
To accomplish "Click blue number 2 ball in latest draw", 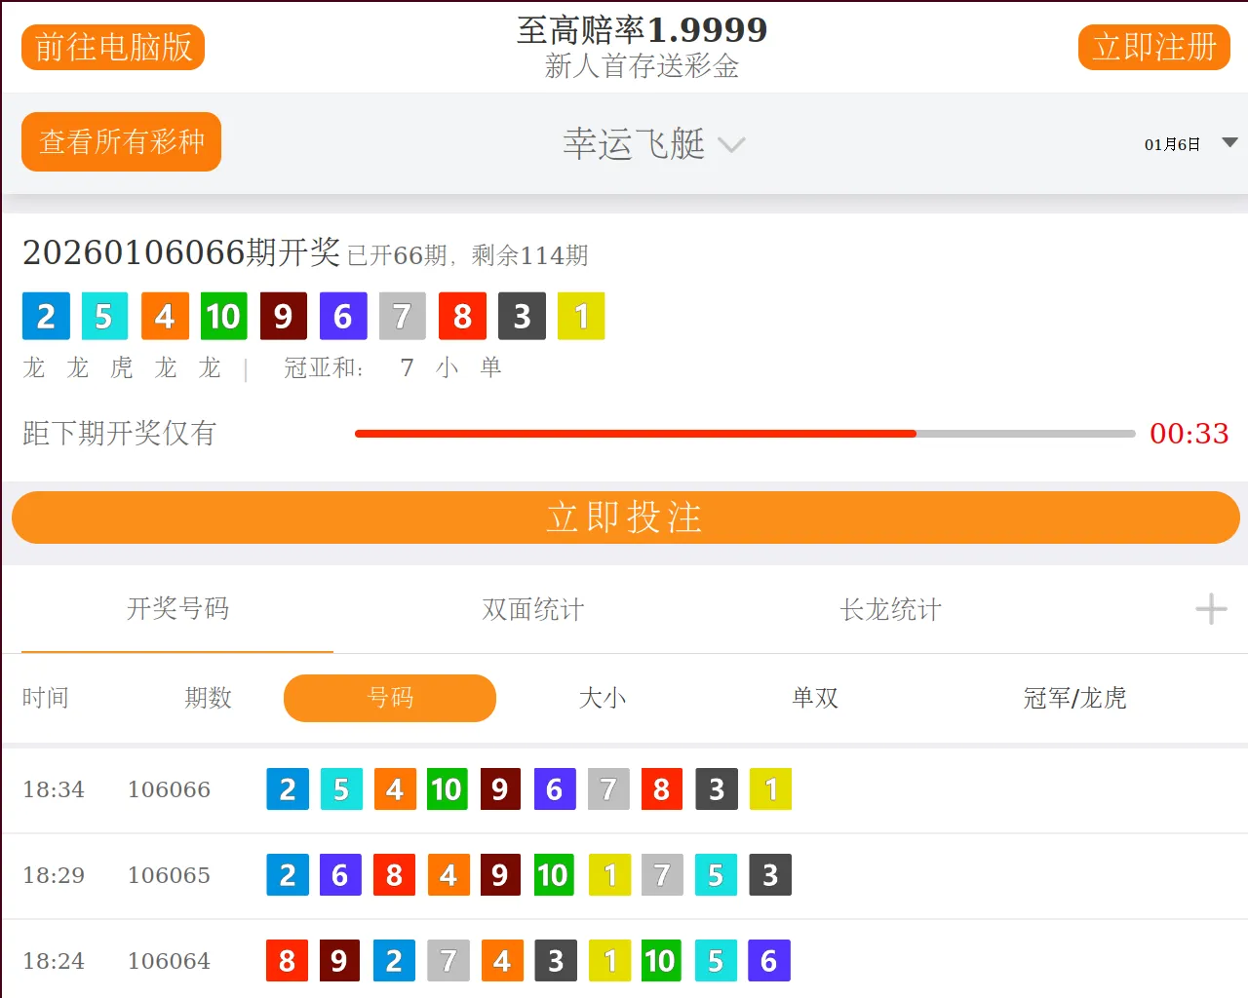I will (46, 316).
